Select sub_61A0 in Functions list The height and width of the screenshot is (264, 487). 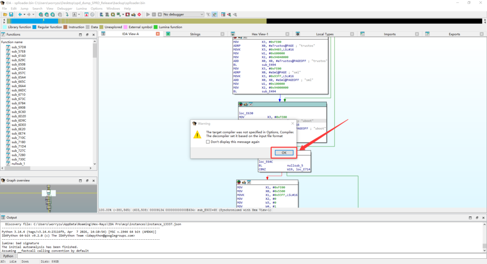pyautogui.click(x=19, y=56)
